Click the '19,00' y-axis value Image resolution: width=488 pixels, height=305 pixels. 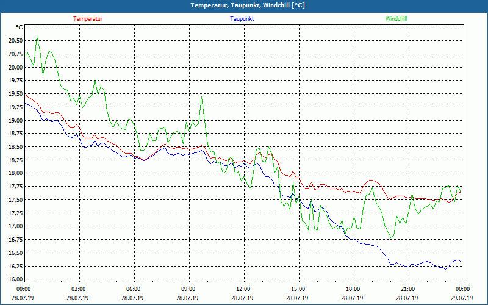(x=16, y=120)
